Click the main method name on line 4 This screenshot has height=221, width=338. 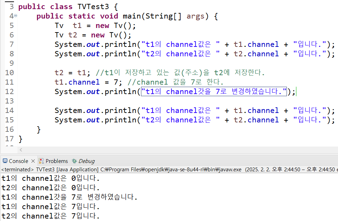[x=132, y=16]
